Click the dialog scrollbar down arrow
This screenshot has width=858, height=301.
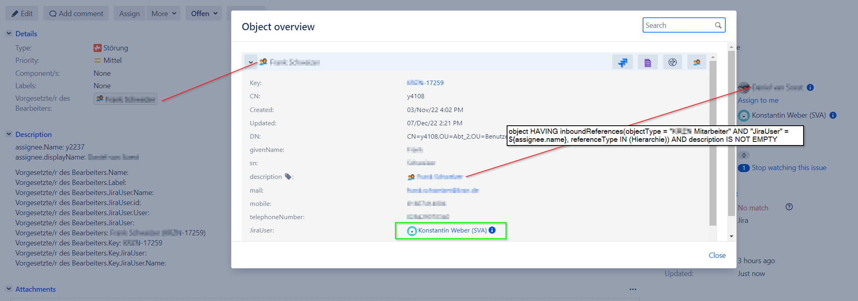pyautogui.click(x=731, y=236)
